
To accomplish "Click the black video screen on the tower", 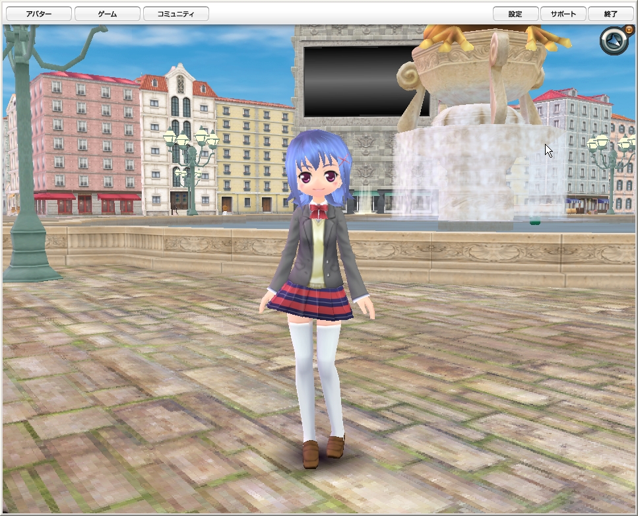I will (x=365, y=81).
